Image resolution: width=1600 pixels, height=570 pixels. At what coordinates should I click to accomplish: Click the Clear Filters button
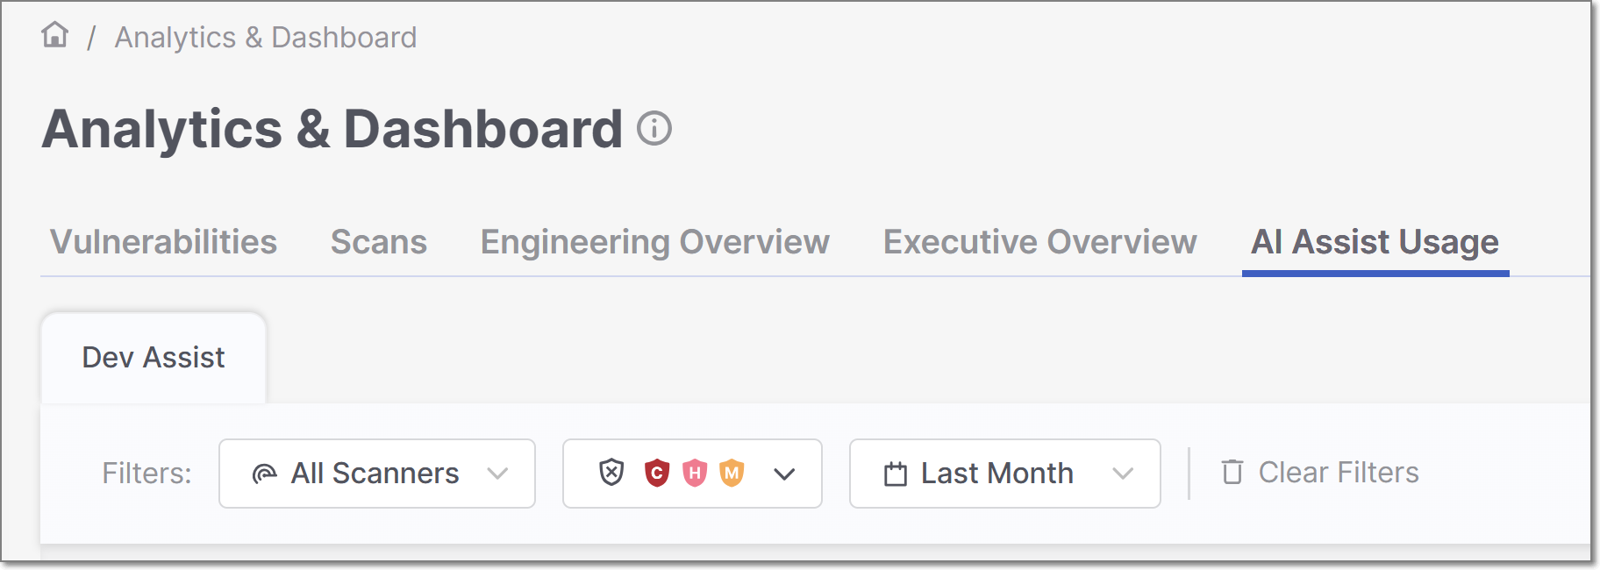coord(1338,473)
